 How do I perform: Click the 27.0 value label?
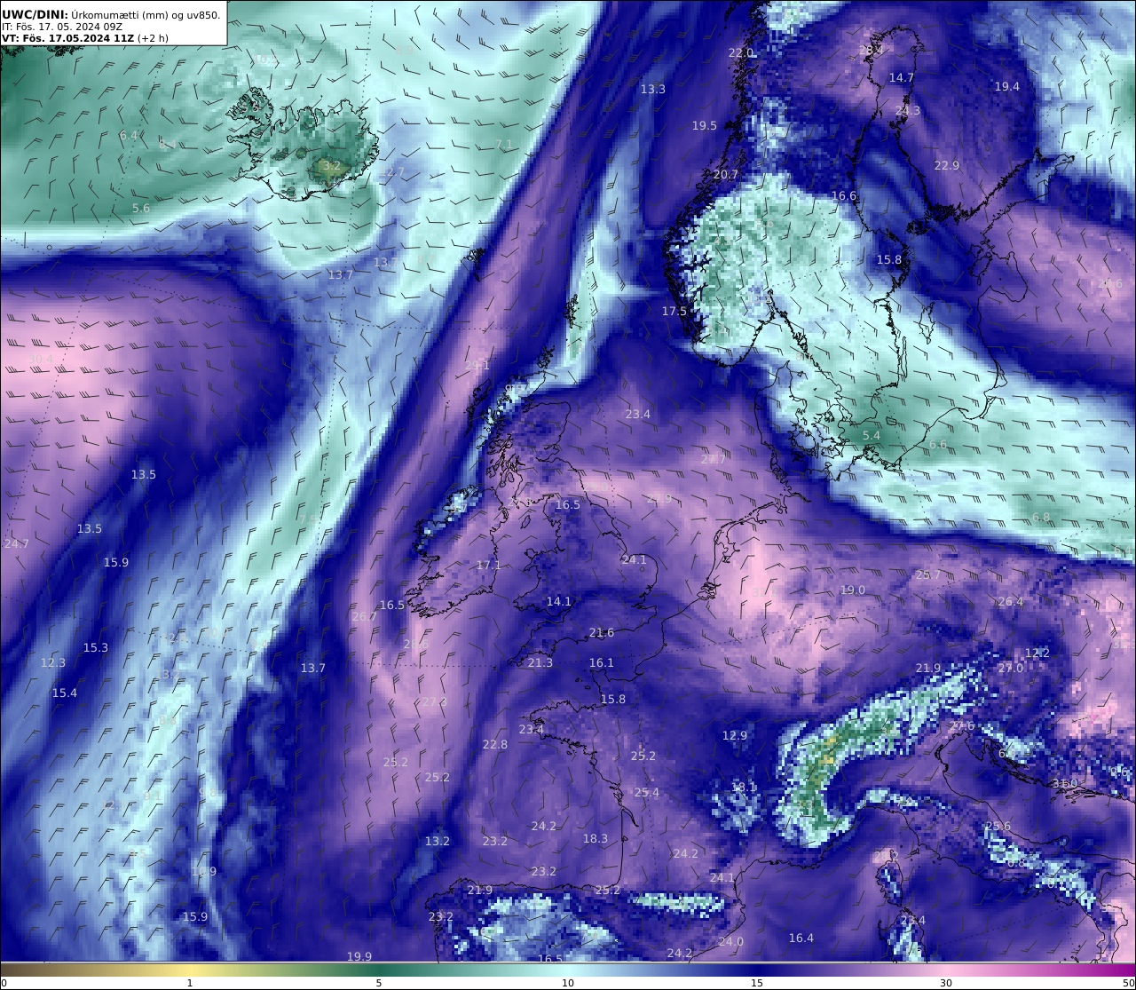pos(1011,669)
